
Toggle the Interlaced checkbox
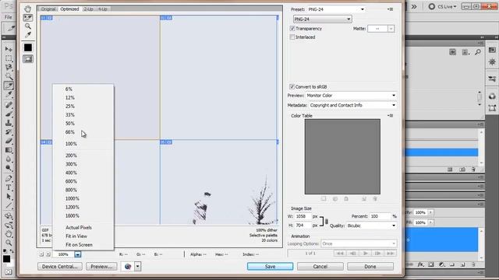(x=292, y=37)
